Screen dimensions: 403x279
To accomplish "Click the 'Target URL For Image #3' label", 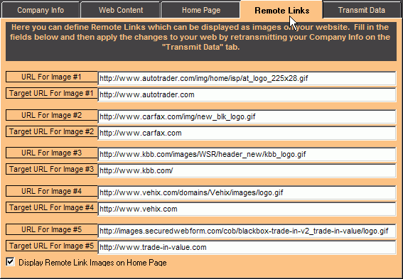I will coord(51,170).
